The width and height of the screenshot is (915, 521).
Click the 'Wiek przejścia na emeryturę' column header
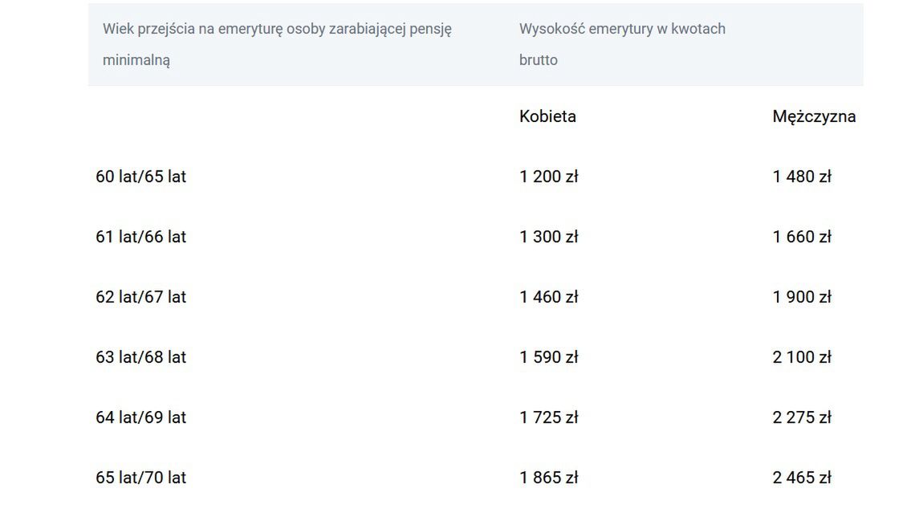(277, 44)
